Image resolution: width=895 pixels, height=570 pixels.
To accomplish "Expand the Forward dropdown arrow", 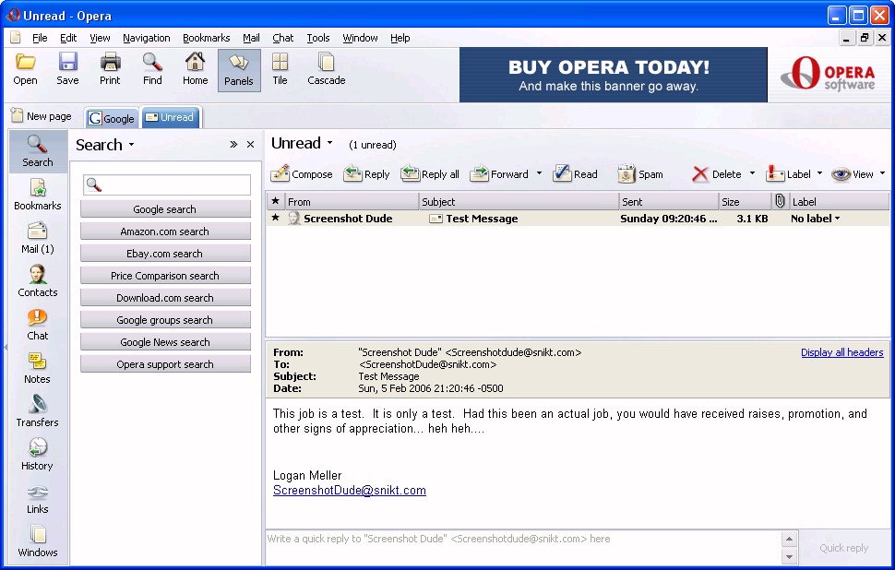I will [x=539, y=174].
